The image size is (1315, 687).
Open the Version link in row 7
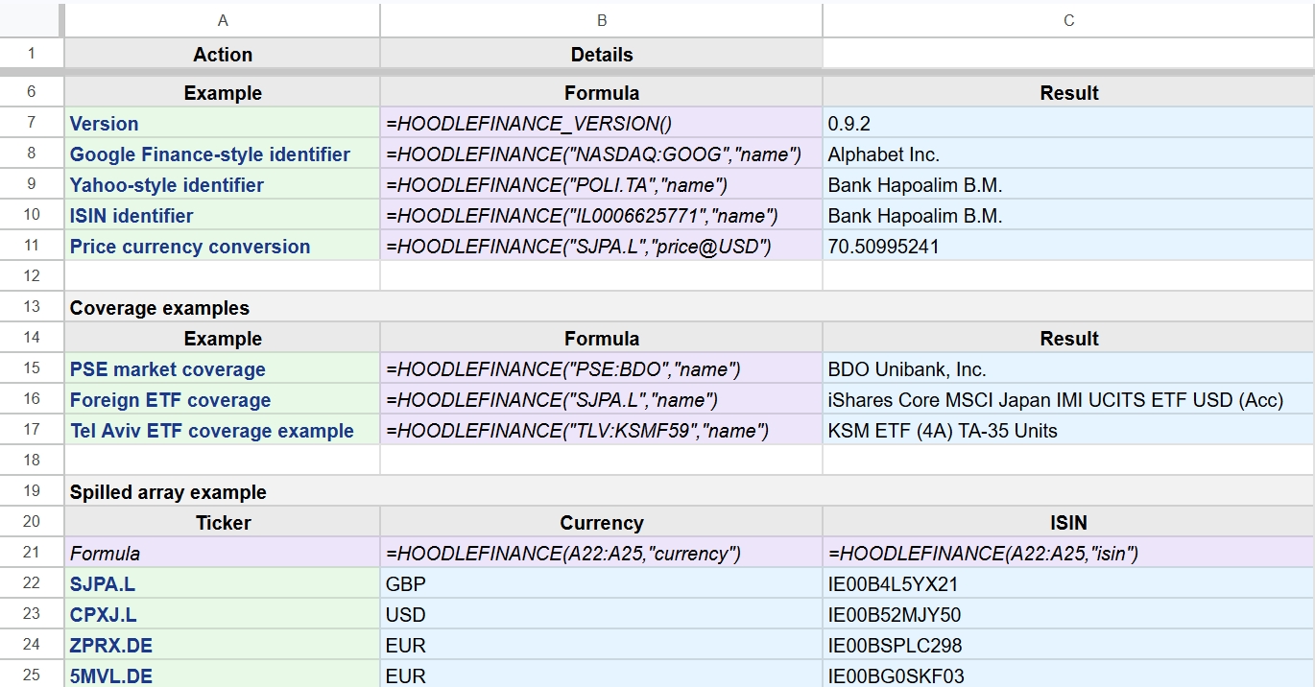[104, 123]
